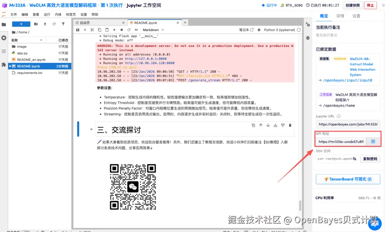Duplicate the cell via cell toolbar icon
The width and height of the screenshot is (385, 232).
click(x=253, y=125)
